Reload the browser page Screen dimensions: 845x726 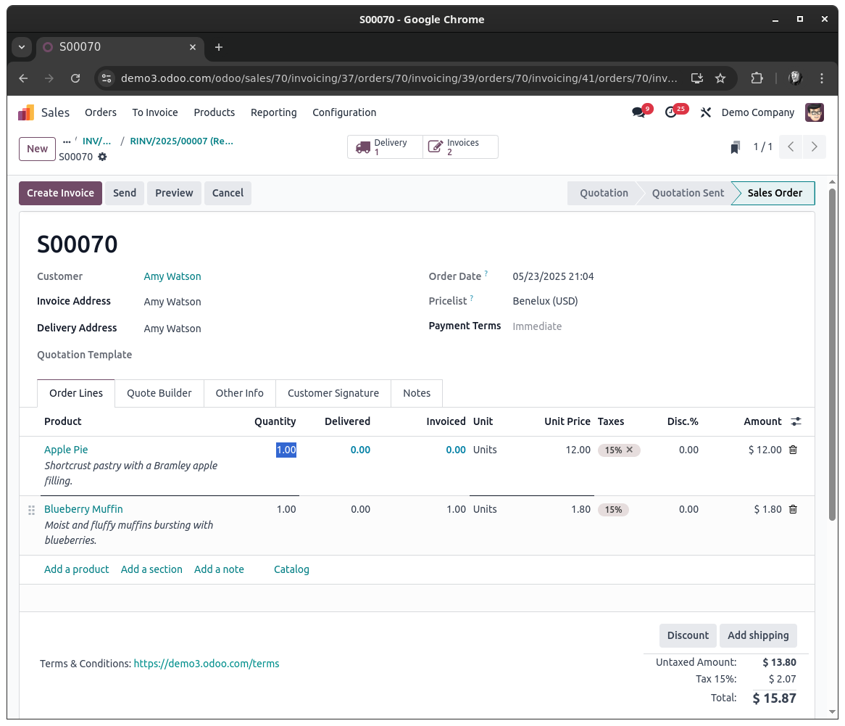(75, 79)
